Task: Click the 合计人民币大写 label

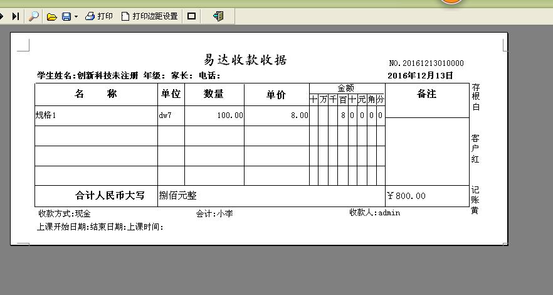Action: (110, 195)
